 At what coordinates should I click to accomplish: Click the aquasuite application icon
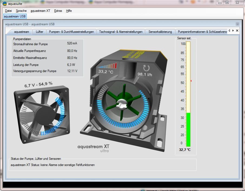click(5, 4)
